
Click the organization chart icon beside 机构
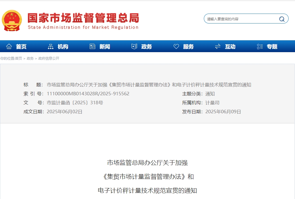pyautogui.click(x=51, y=46)
